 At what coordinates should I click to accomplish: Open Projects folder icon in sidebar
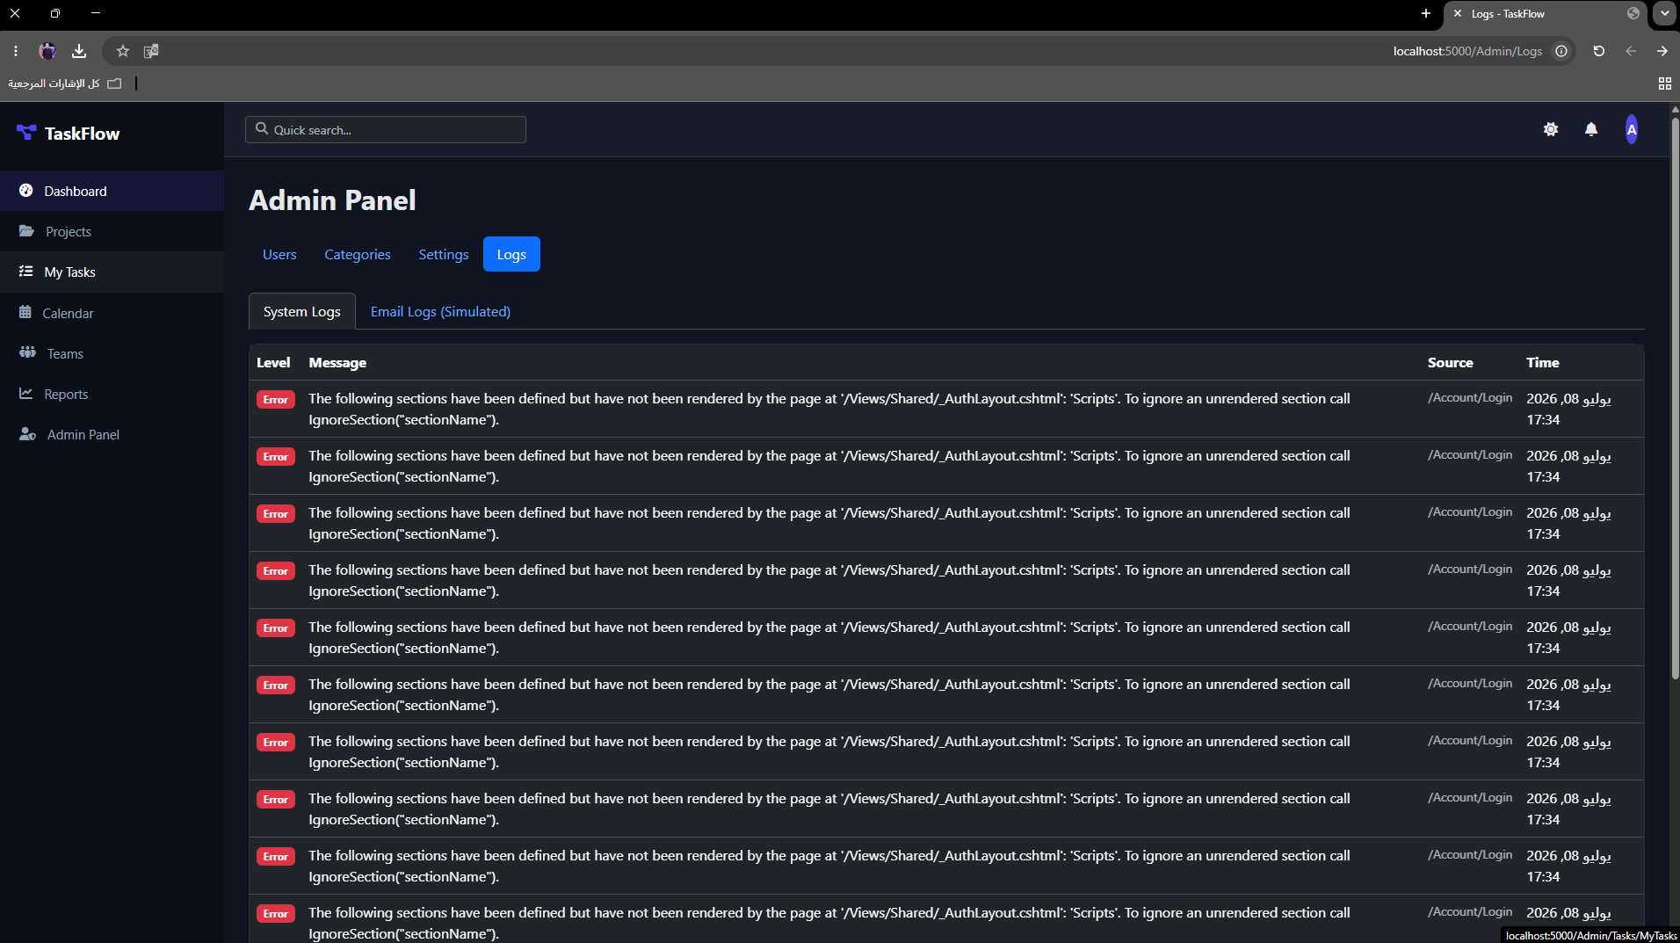tap(27, 231)
